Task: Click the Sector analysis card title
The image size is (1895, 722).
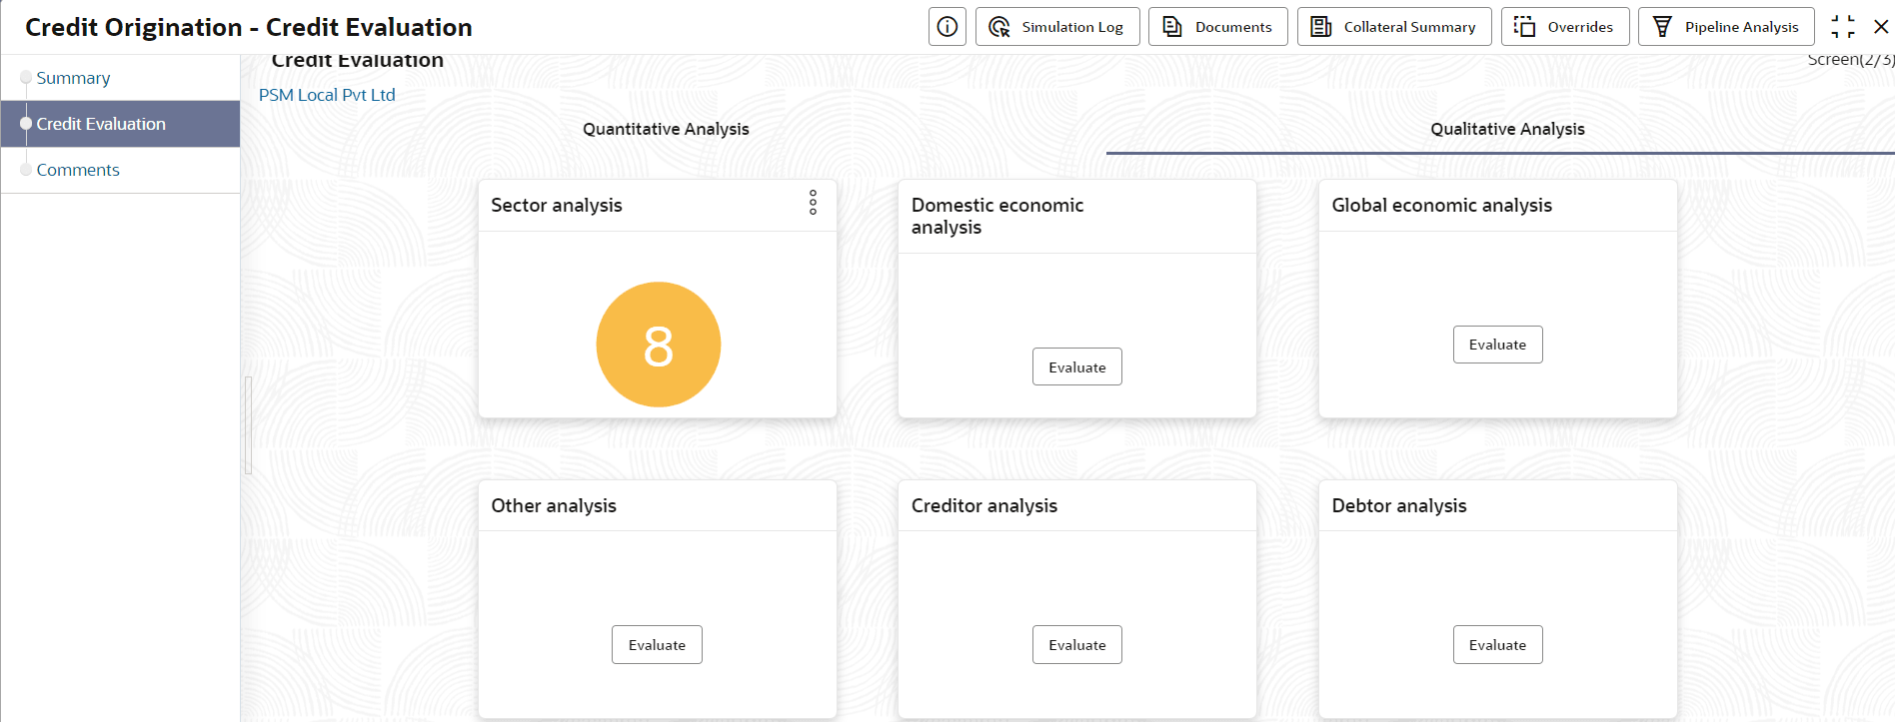Action: 557,205
